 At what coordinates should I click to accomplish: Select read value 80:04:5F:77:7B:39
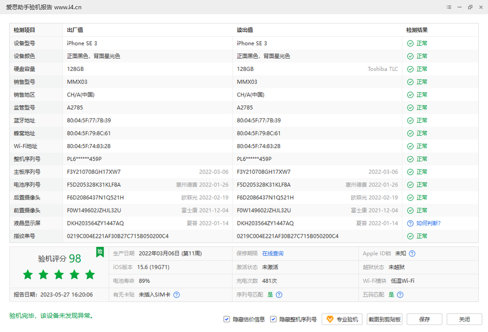click(259, 120)
